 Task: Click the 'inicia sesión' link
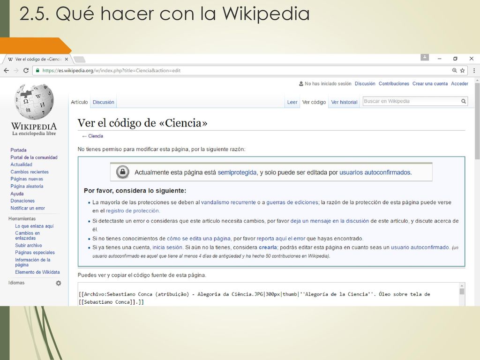pos(167,247)
